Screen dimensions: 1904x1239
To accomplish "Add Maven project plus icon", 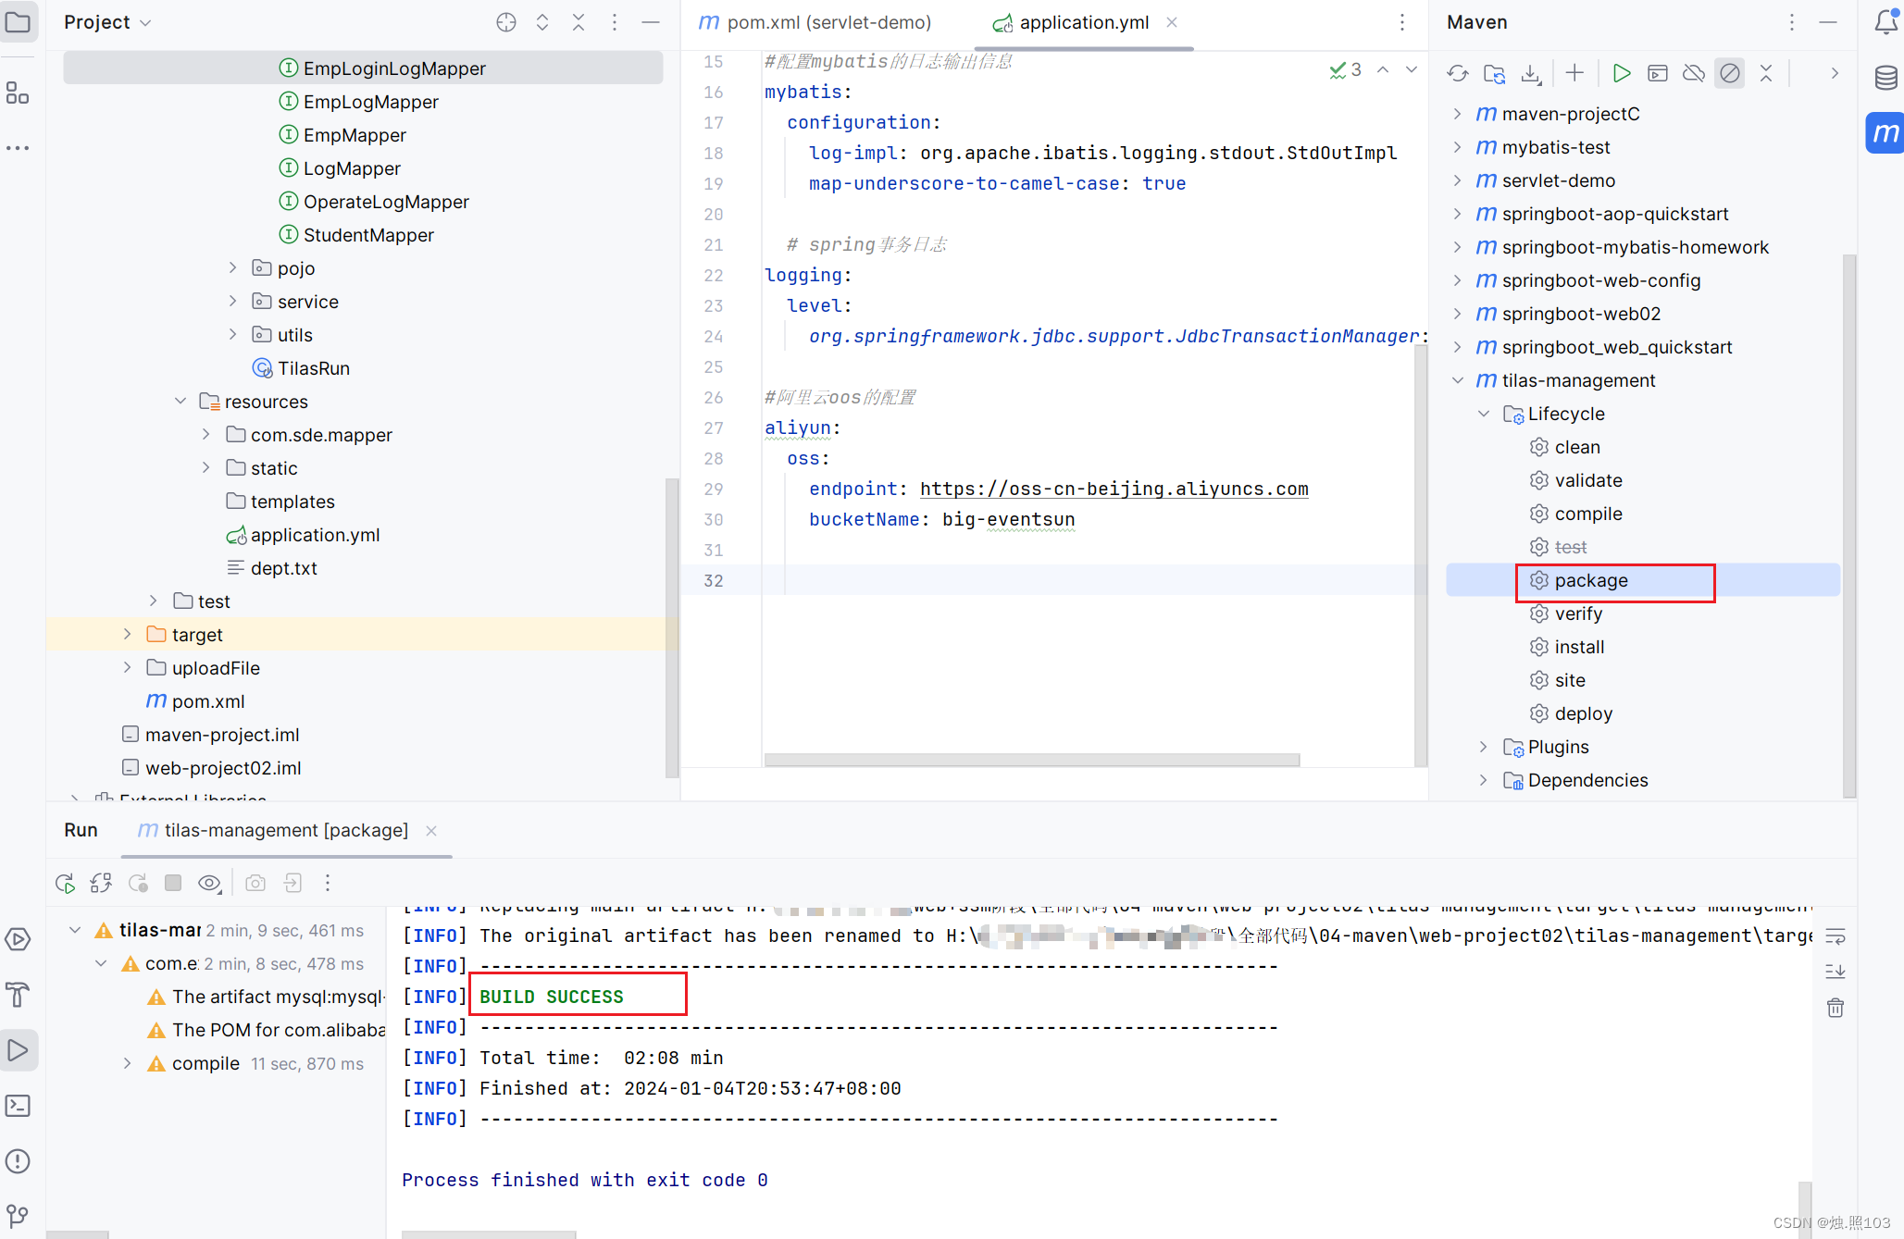I will (1574, 73).
